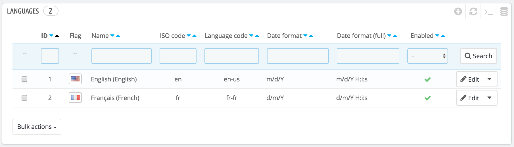Click the French flag icon
The image size is (514, 147).
[x=75, y=98]
